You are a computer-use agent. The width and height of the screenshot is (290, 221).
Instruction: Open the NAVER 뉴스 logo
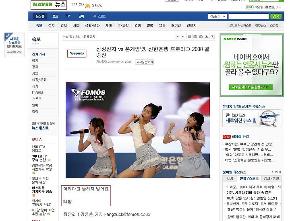coord(49,5)
